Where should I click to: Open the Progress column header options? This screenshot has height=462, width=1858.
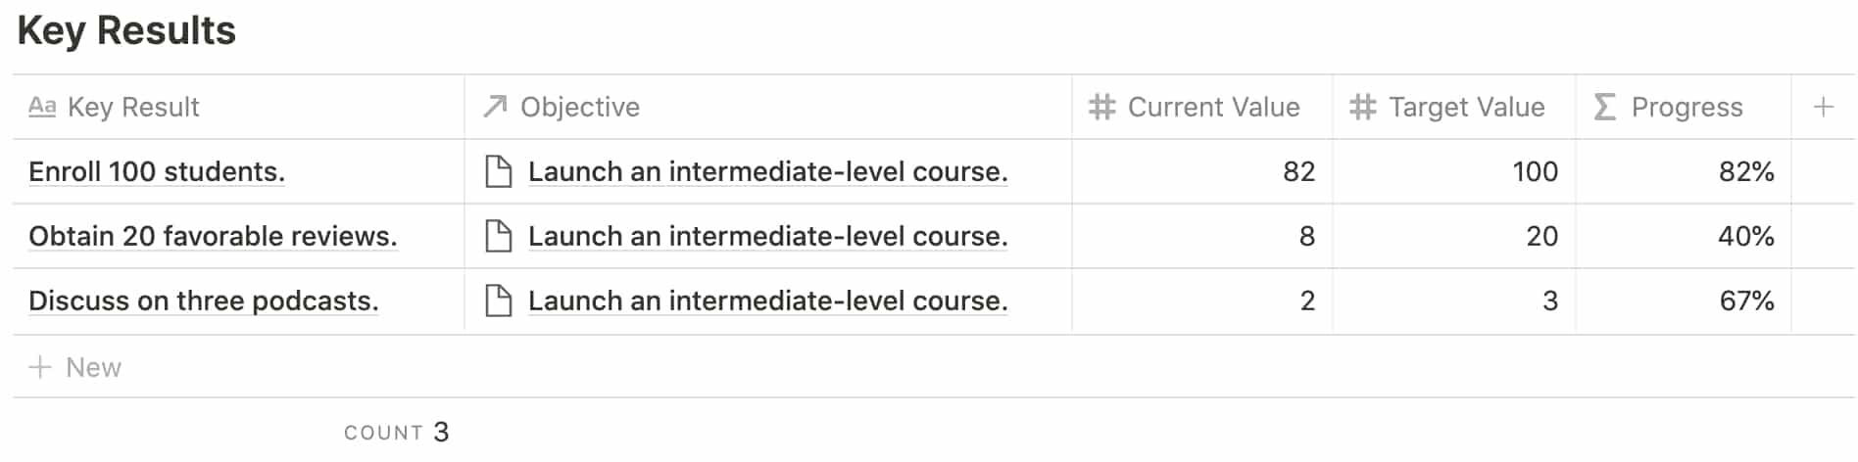coord(1684,107)
